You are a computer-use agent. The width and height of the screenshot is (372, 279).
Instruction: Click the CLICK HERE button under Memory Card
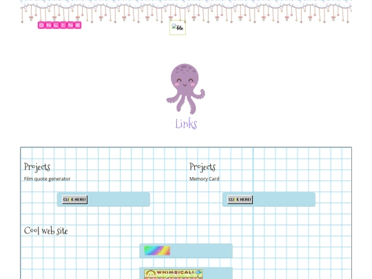tap(240, 200)
